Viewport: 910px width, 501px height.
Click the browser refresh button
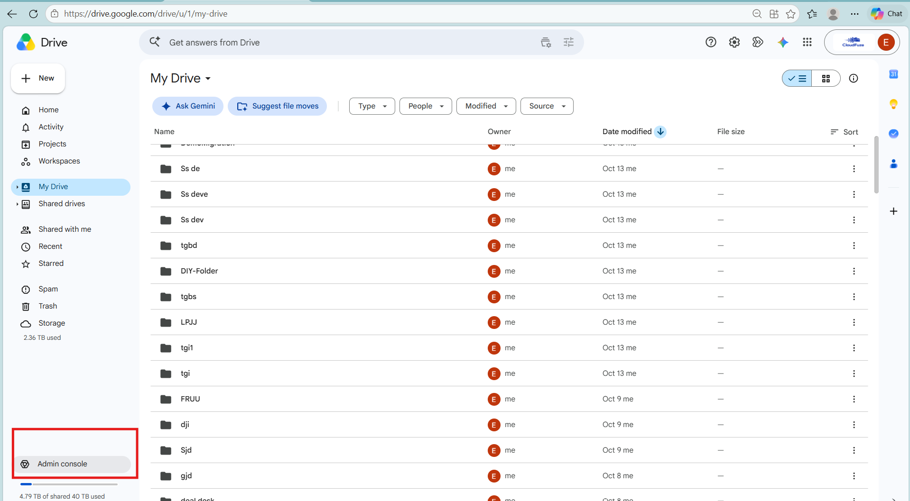(33, 14)
